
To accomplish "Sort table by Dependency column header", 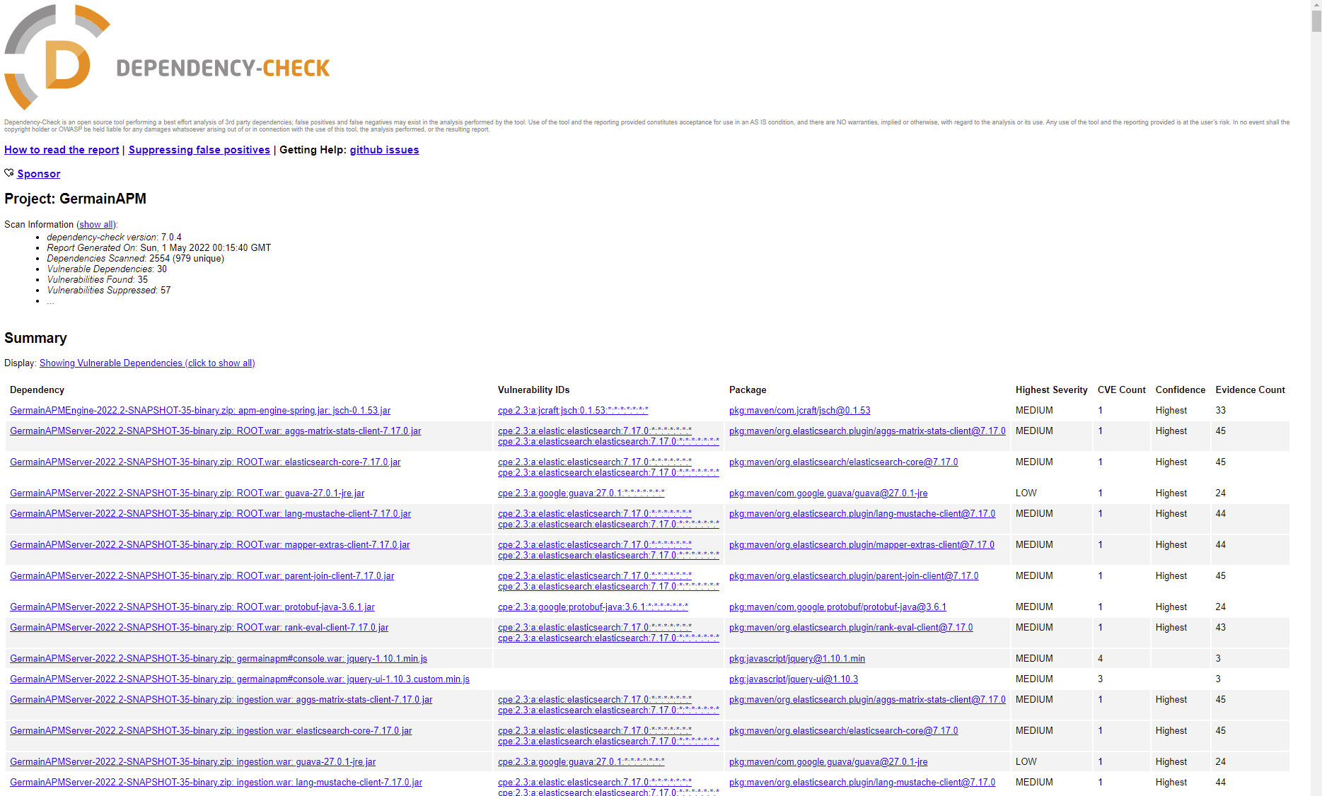I will (x=37, y=390).
